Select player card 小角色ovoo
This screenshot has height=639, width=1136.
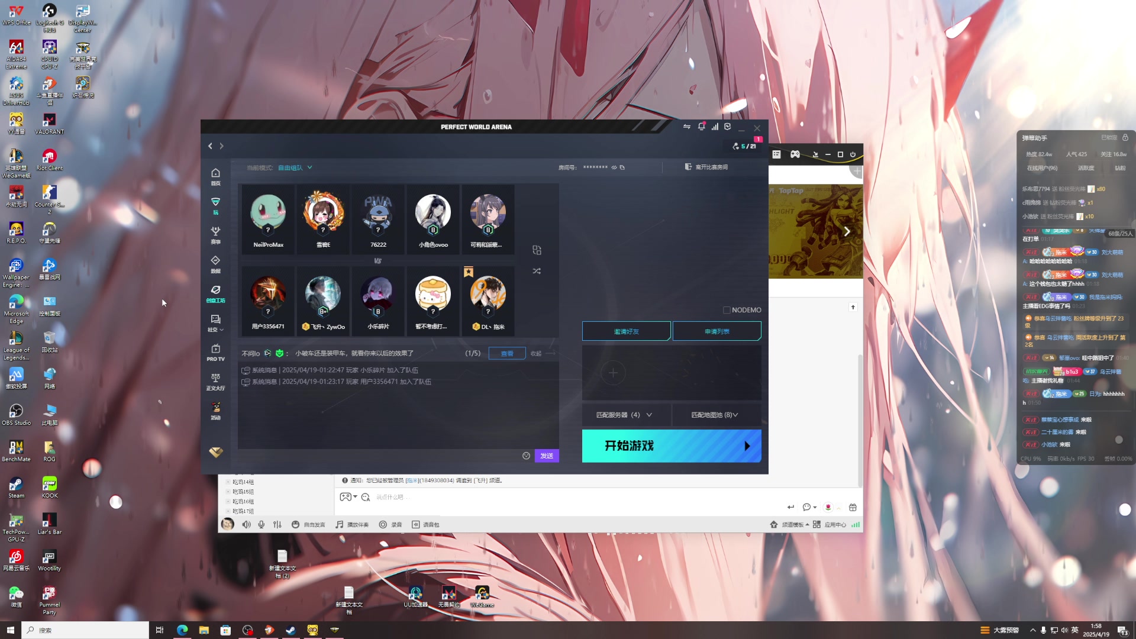[433, 220]
